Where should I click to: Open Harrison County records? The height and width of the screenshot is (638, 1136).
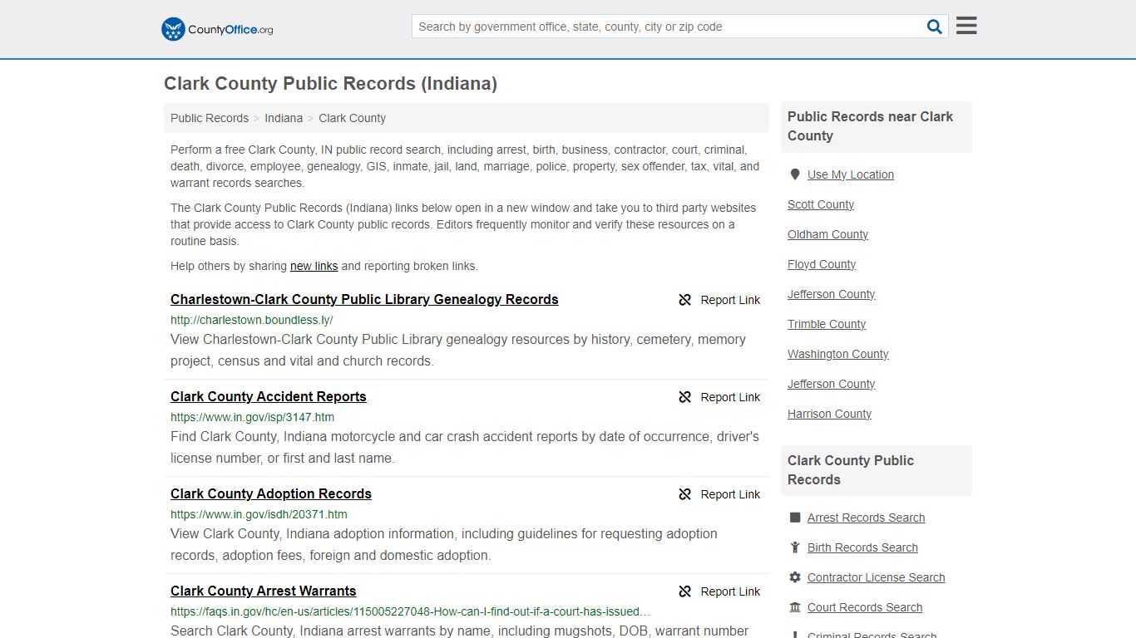tap(829, 414)
